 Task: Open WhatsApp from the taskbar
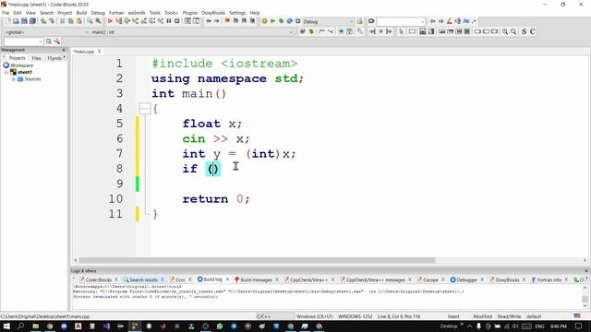[x=220, y=326]
